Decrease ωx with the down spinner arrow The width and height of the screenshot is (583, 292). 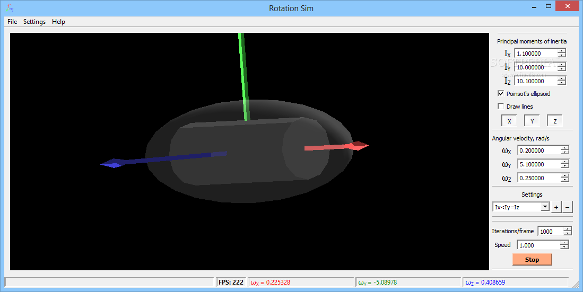click(565, 152)
